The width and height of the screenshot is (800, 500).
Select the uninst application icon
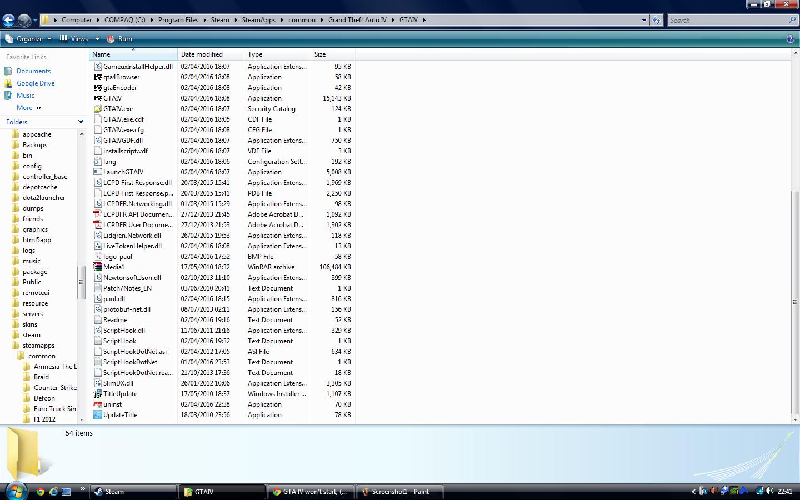coord(98,404)
